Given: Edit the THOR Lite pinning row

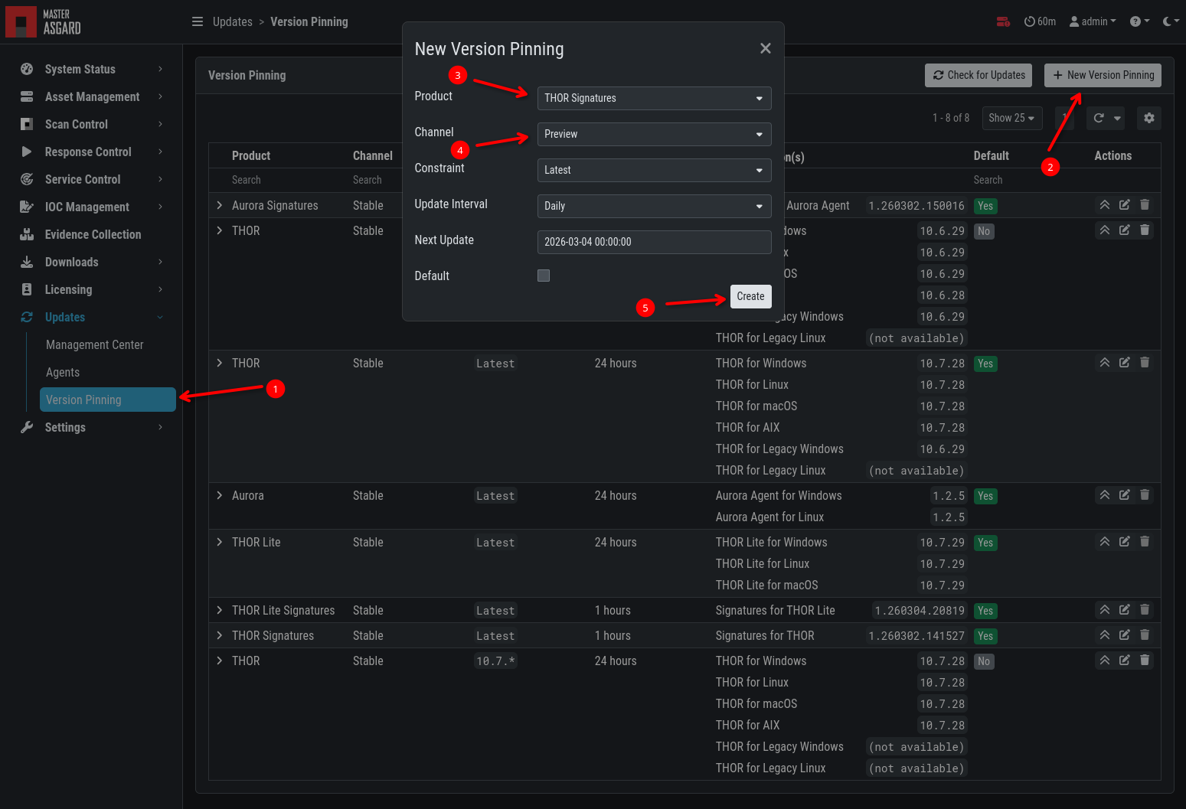Looking at the screenshot, I should [x=1124, y=541].
